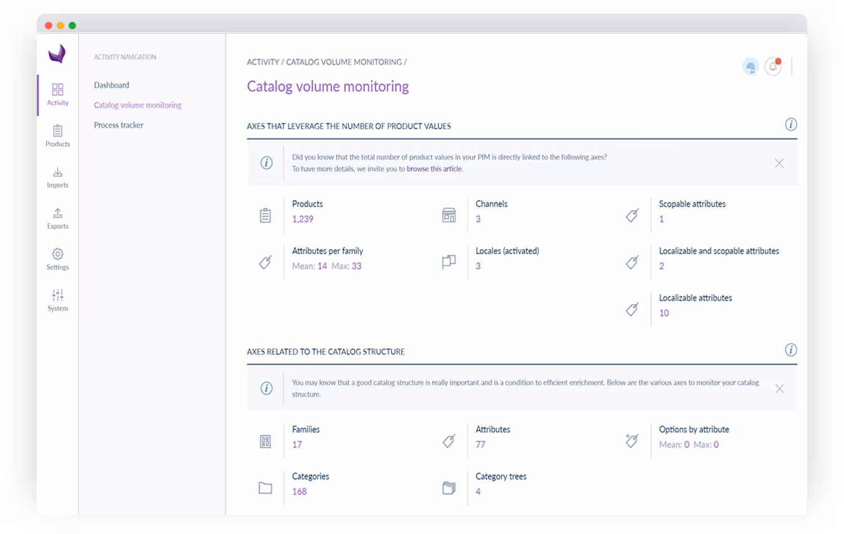This screenshot has width=844, height=534.
Task: Click the Localizable attributes tag icon
Action: 632,309
